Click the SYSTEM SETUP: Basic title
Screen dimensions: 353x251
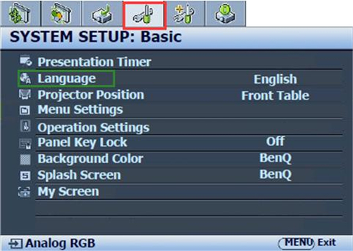click(96, 37)
